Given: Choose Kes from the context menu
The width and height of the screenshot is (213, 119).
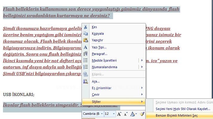Looking at the screenshot, I should point(114,27).
